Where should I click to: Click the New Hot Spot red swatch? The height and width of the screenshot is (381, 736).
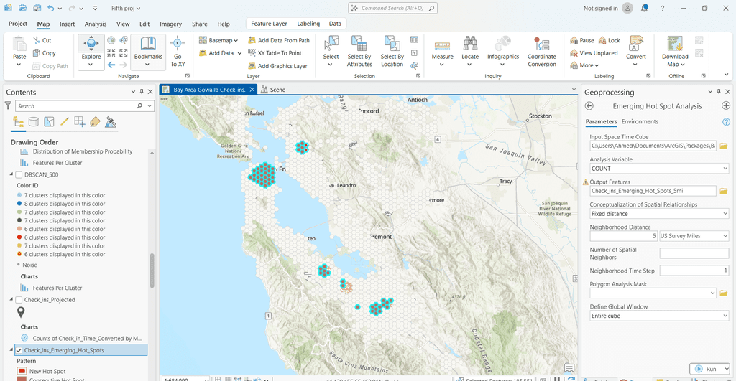[22, 371]
